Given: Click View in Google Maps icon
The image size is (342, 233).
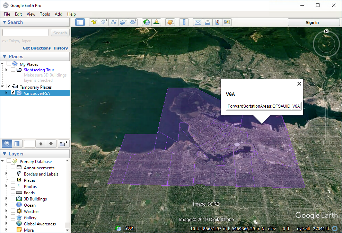Looking at the screenshot, I should (x=227, y=22).
